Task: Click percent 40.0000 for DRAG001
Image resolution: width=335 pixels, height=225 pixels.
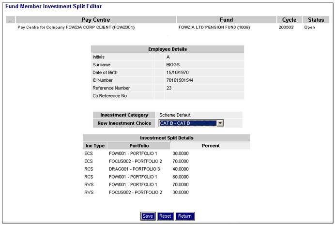Action: coord(181,169)
